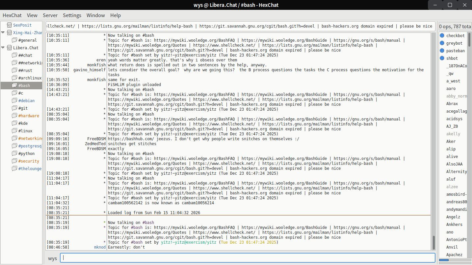Open the Server menu
The height and width of the screenshot is (265, 472).
50,15
